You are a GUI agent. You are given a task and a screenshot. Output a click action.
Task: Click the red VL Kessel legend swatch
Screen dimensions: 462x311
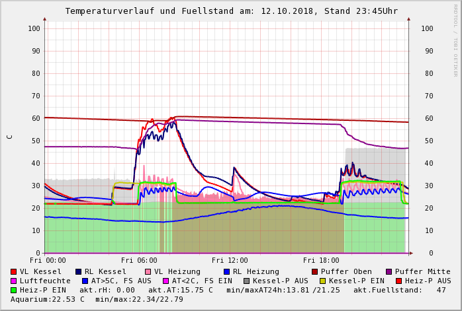pyautogui.click(x=14, y=271)
